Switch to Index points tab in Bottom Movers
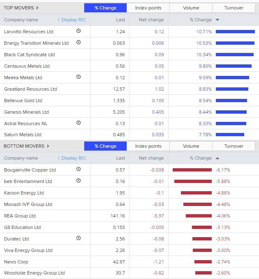Screen dimensions: 259x279 click(148, 146)
